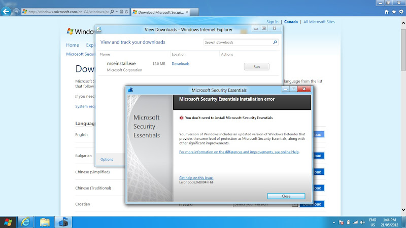Click the taskbar clock showing 1:44 PM
The width and height of the screenshot is (406, 228).
click(x=389, y=222)
